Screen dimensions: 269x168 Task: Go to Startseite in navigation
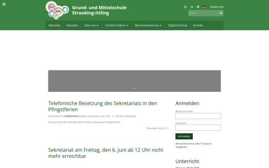[x=54, y=26]
